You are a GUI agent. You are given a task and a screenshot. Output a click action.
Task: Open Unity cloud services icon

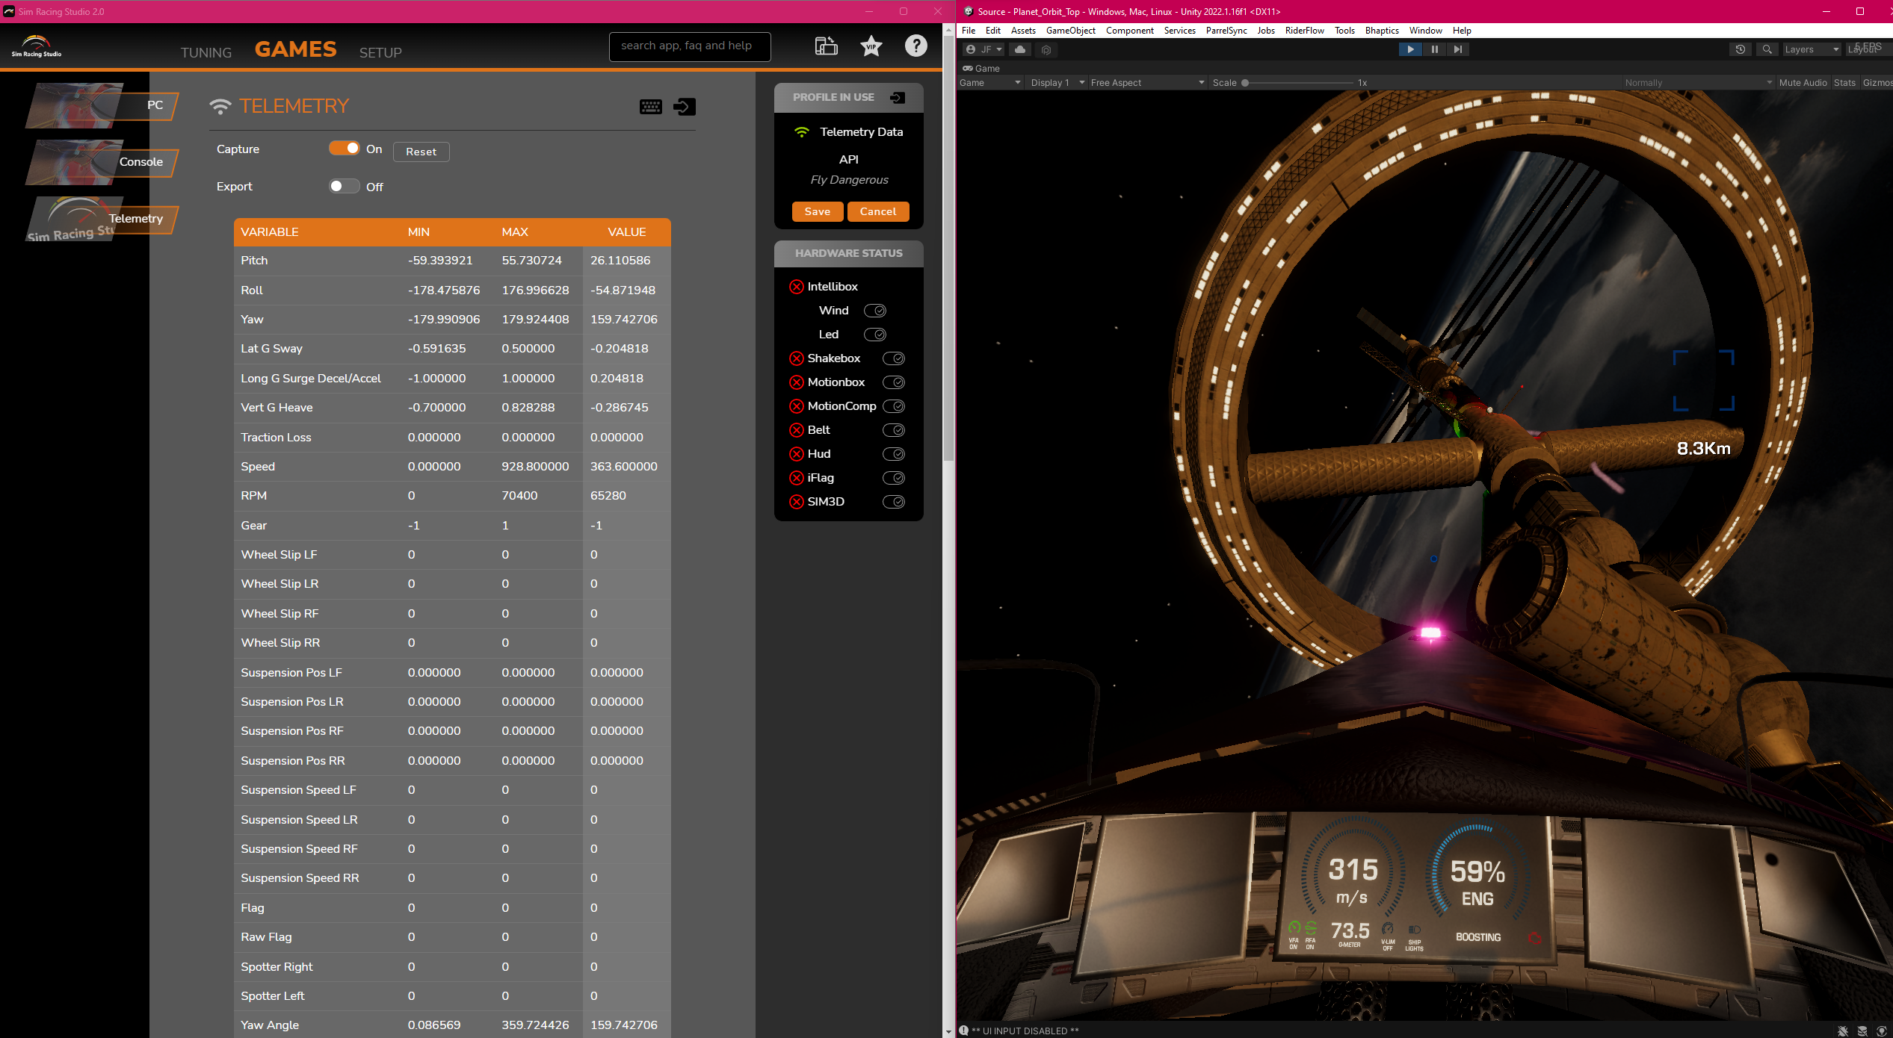1019,49
